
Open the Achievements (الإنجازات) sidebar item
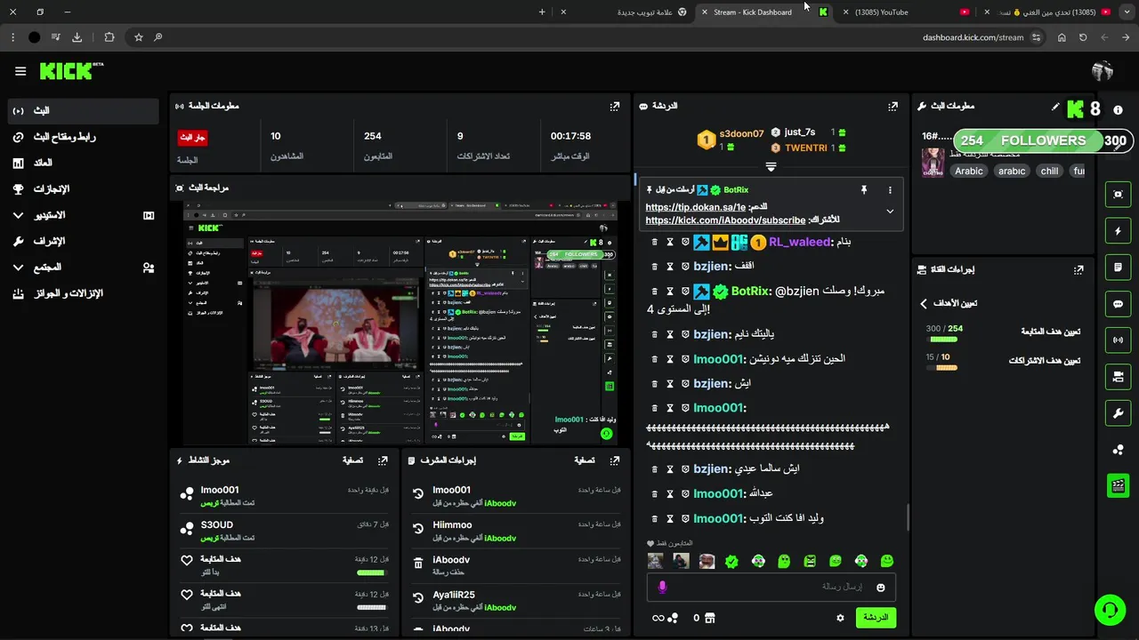coord(84,189)
